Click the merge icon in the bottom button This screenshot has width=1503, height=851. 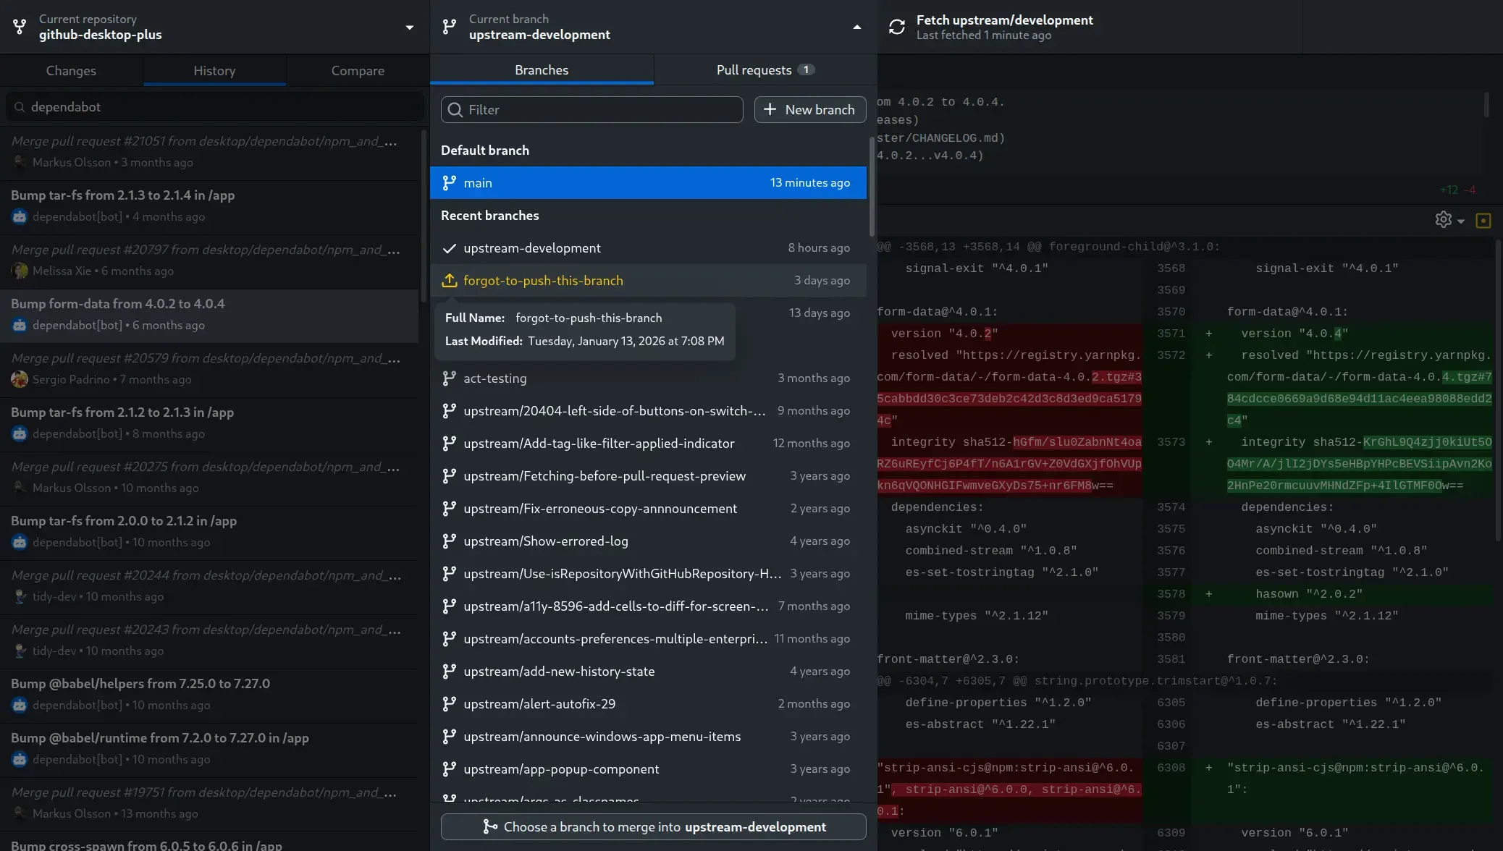click(x=490, y=827)
